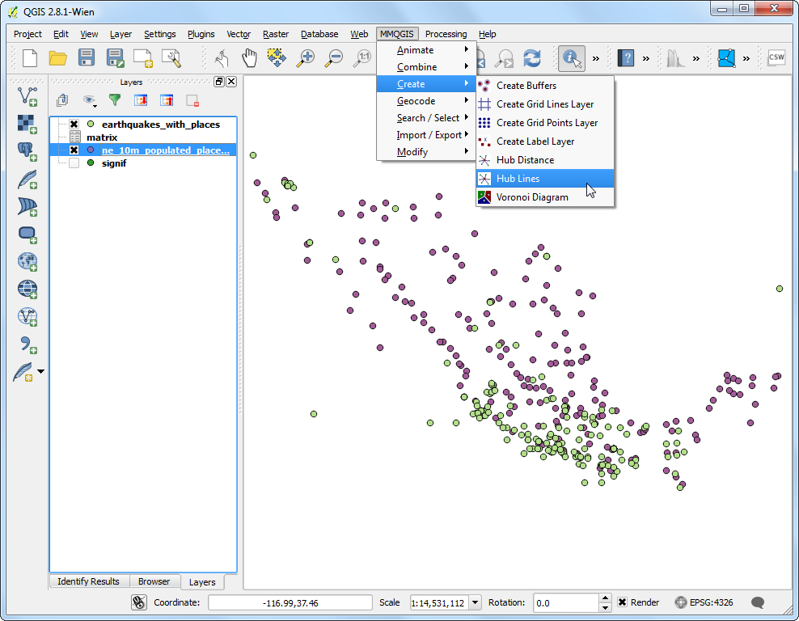
Task: Select the Zoom Out tool
Action: click(x=334, y=58)
